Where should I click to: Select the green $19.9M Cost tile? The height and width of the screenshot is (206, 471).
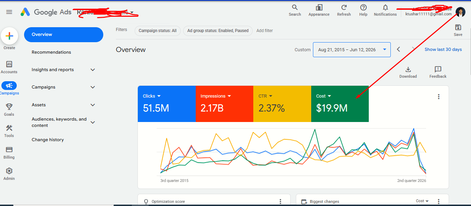click(x=340, y=104)
